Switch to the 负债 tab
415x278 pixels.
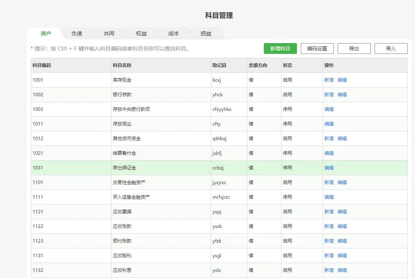[76, 33]
